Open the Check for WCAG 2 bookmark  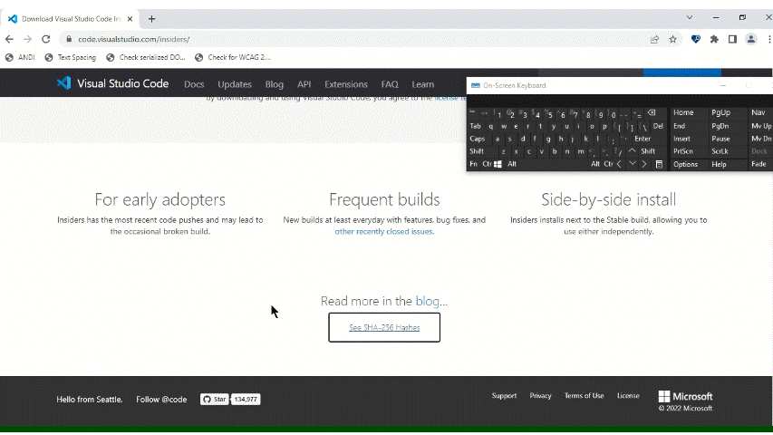click(233, 57)
